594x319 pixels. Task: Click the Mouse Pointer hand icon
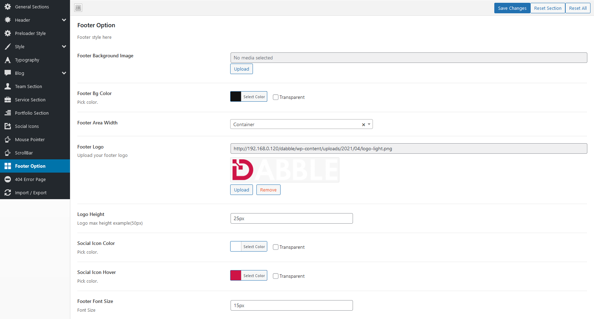click(x=8, y=139)
